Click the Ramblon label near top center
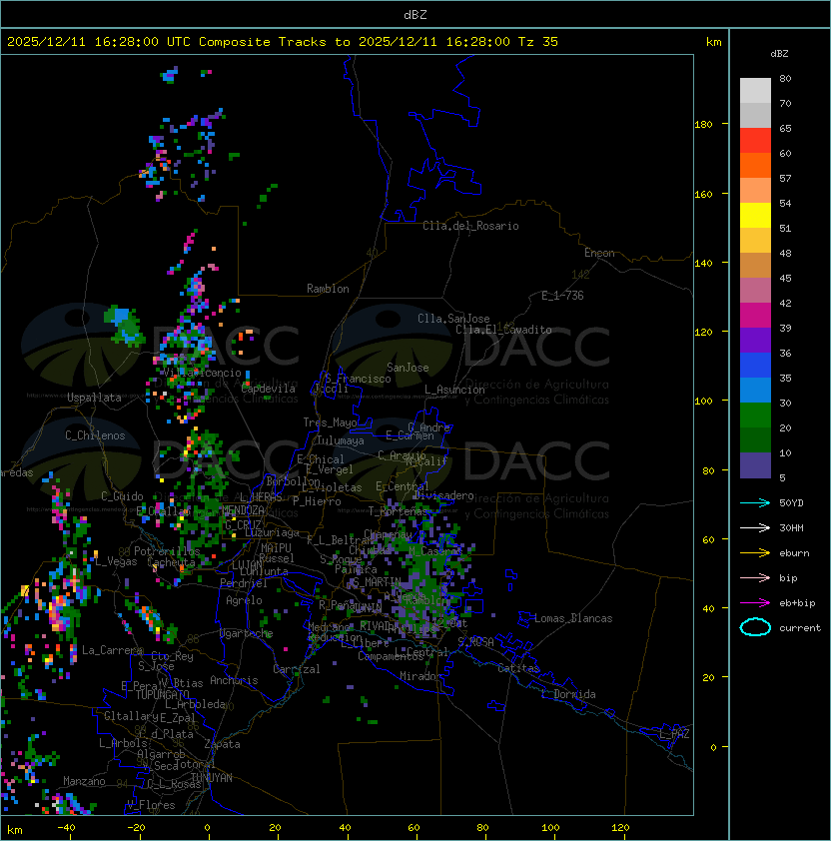The image size is (831, 841). 328,289
